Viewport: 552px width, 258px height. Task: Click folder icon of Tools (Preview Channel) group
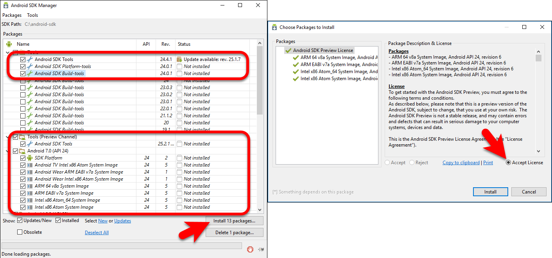click(x=22, y=137)
